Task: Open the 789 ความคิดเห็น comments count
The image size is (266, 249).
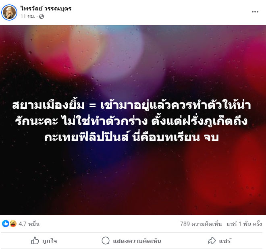Action: [201, 224]
